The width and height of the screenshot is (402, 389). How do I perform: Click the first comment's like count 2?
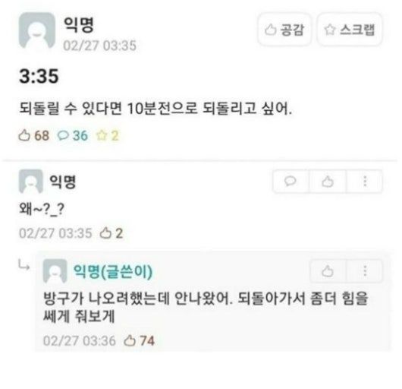111,233
